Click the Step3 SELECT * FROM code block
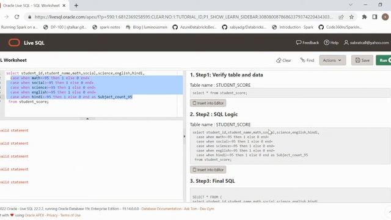Screen dimensions: 391x220 tap(290, 196)
